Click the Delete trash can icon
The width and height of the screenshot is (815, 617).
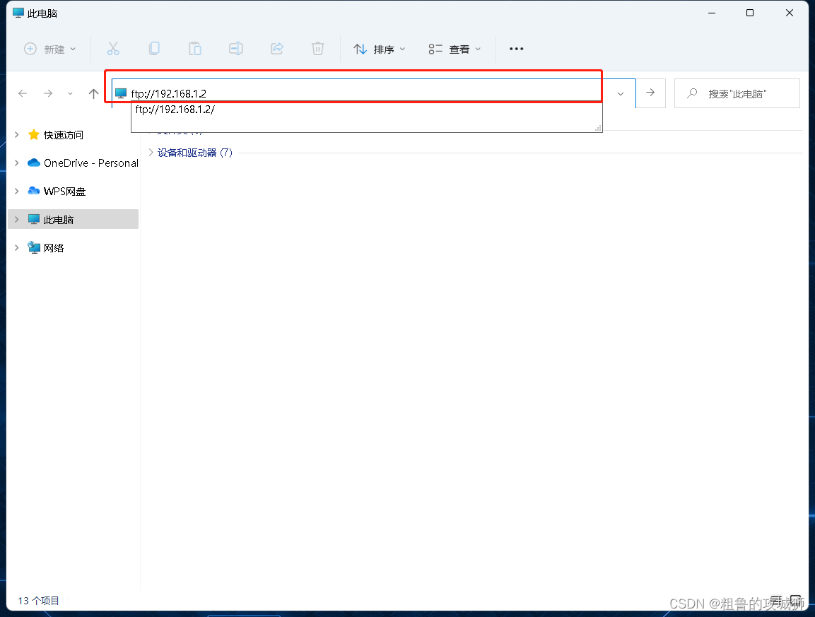[317, 49]
